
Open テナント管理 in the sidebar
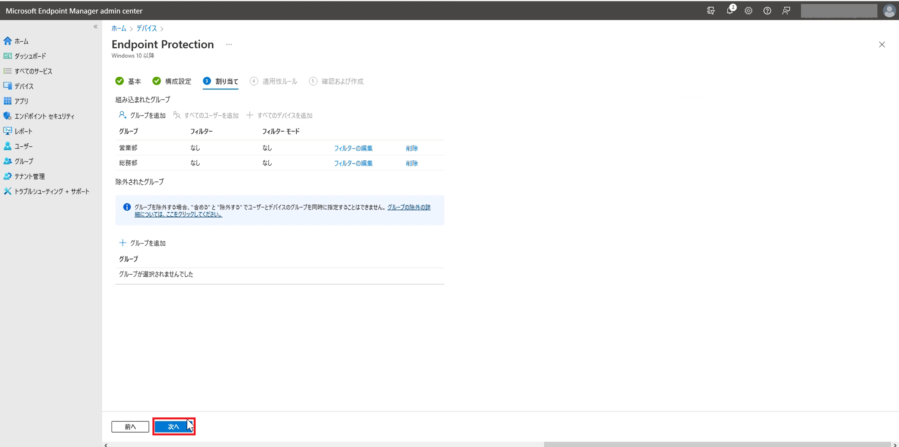[24, 176]
